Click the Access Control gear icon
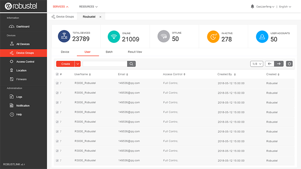 [x=12, y=62]
